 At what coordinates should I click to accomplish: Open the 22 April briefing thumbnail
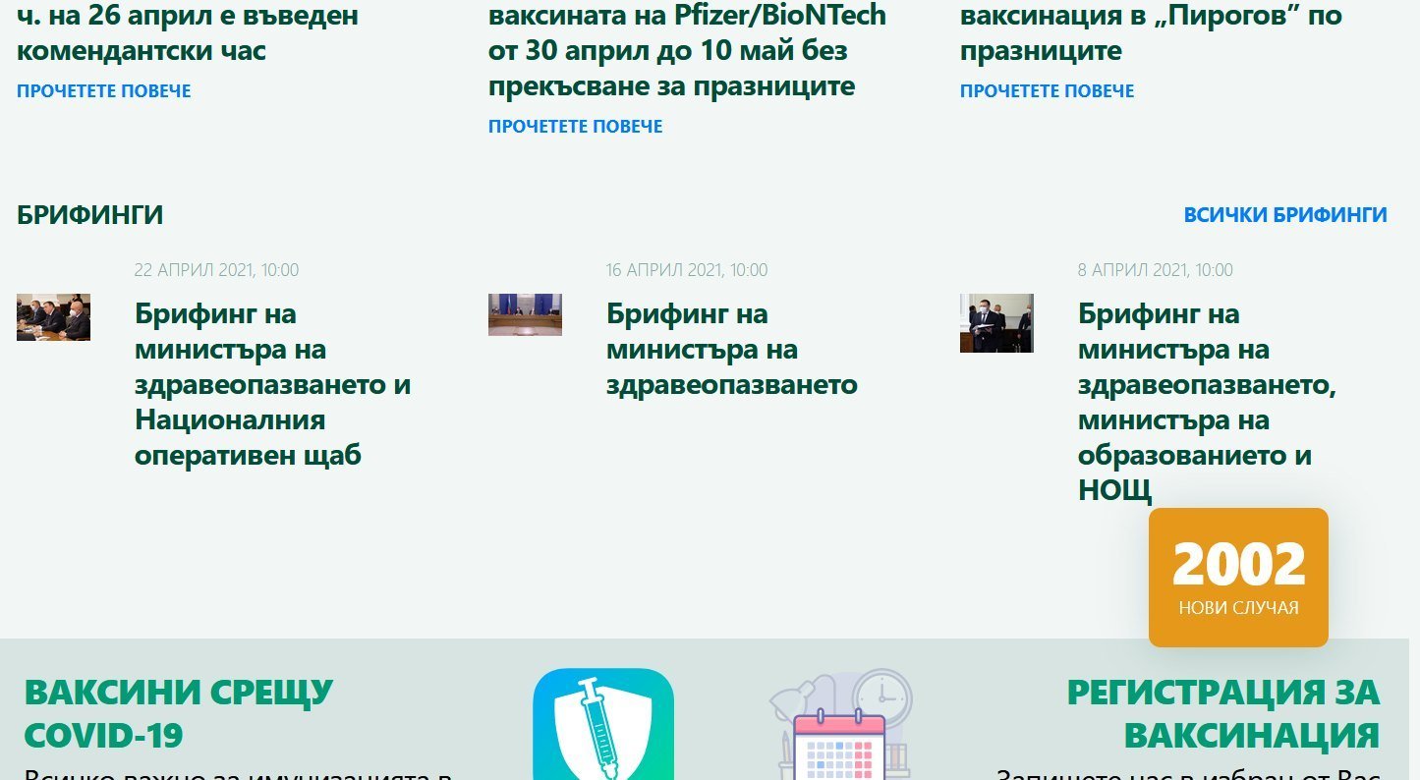pos(53,317)
